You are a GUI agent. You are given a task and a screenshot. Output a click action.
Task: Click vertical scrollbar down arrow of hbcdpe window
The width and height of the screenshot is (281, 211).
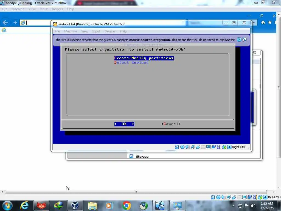tap(279, 187)
